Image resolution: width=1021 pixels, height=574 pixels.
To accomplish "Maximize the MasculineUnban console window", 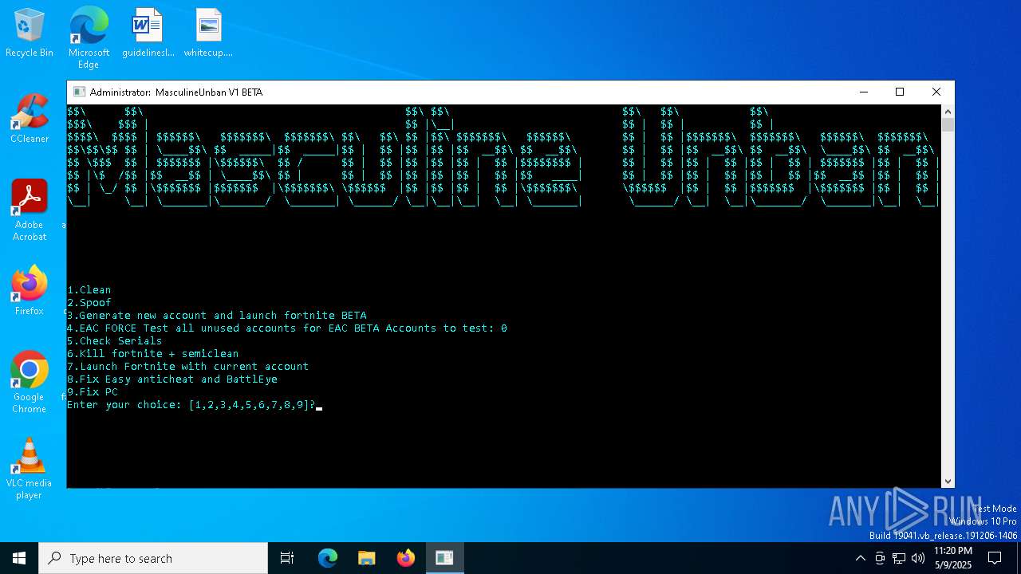I will [x=900, y=92].
